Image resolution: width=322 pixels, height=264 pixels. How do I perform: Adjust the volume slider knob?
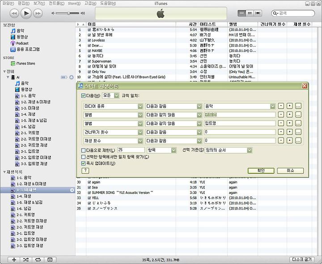coord(68,13)
